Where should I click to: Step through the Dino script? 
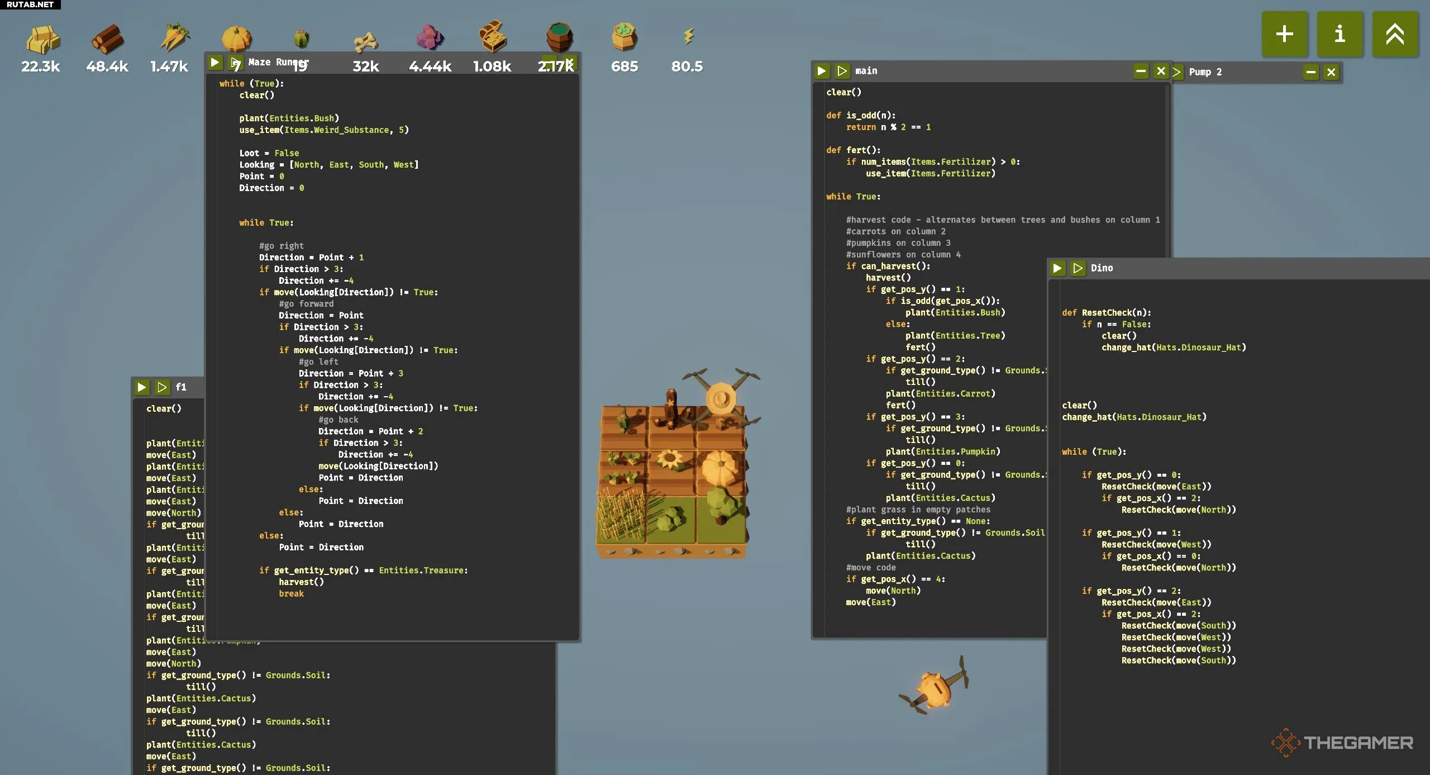coord(1078,268)
